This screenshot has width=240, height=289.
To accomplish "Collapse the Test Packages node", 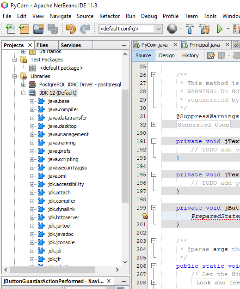I will point(15,60).
